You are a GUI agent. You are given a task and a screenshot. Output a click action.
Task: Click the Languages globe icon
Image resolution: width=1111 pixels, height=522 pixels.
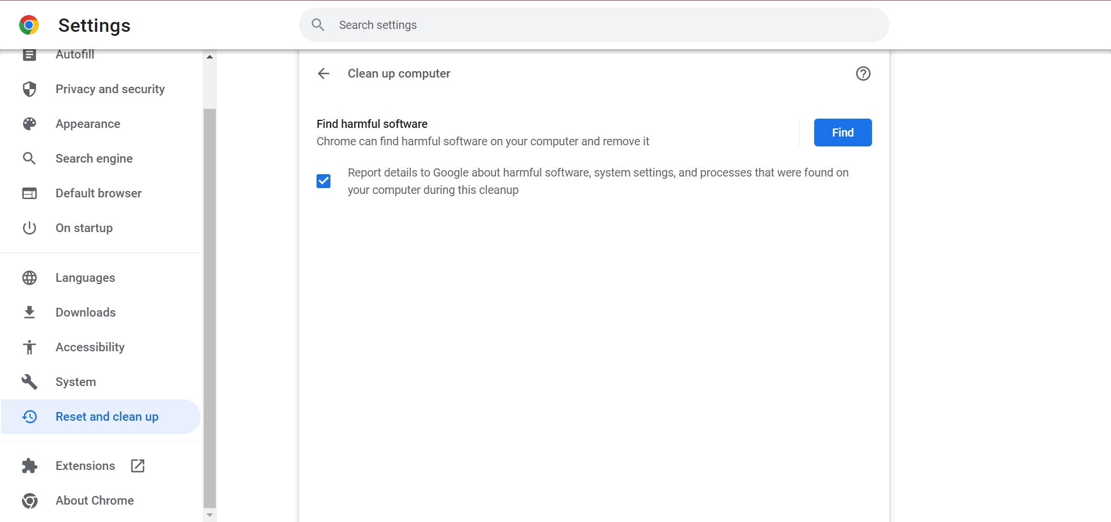pyautogui.click(x=30, y=278)
